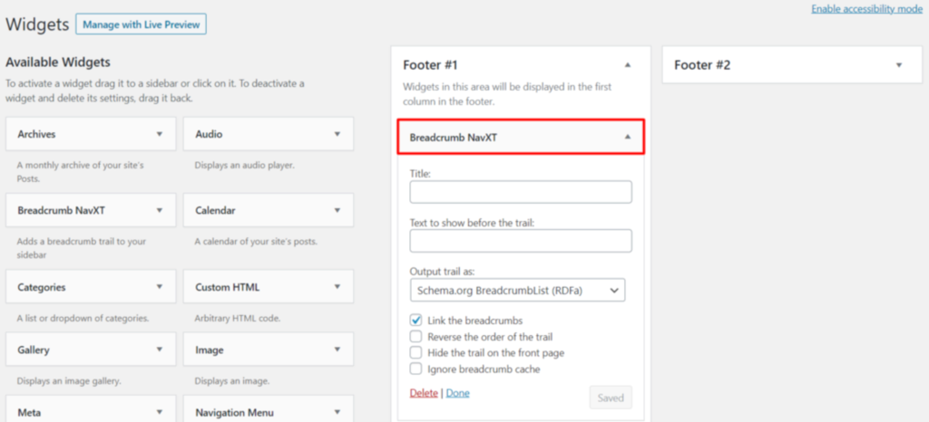The height and width of the screenshot is (422, 929).
Task: Expand the Image widget arrow
Action: click(337, 350)
